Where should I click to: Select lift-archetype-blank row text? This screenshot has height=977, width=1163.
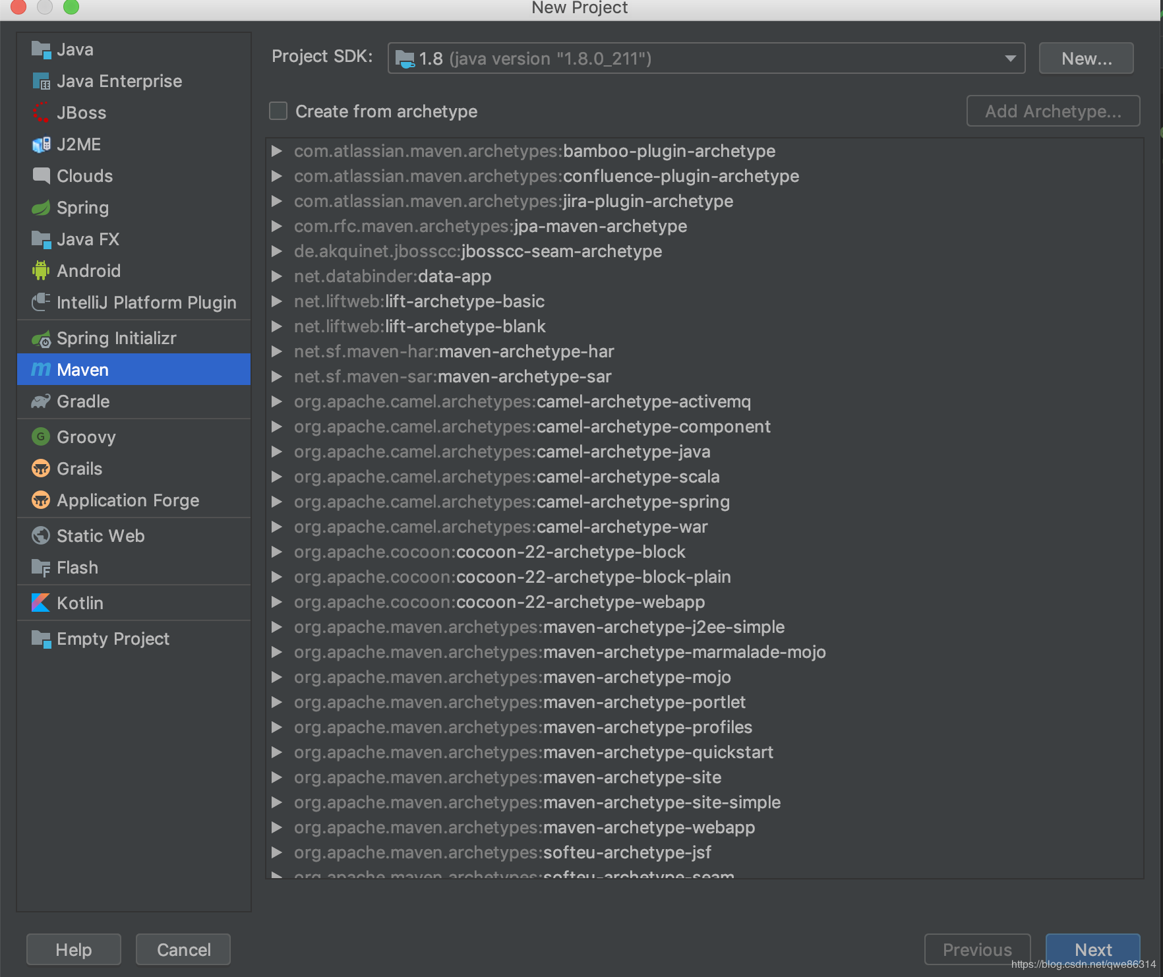tap(420, 326)
